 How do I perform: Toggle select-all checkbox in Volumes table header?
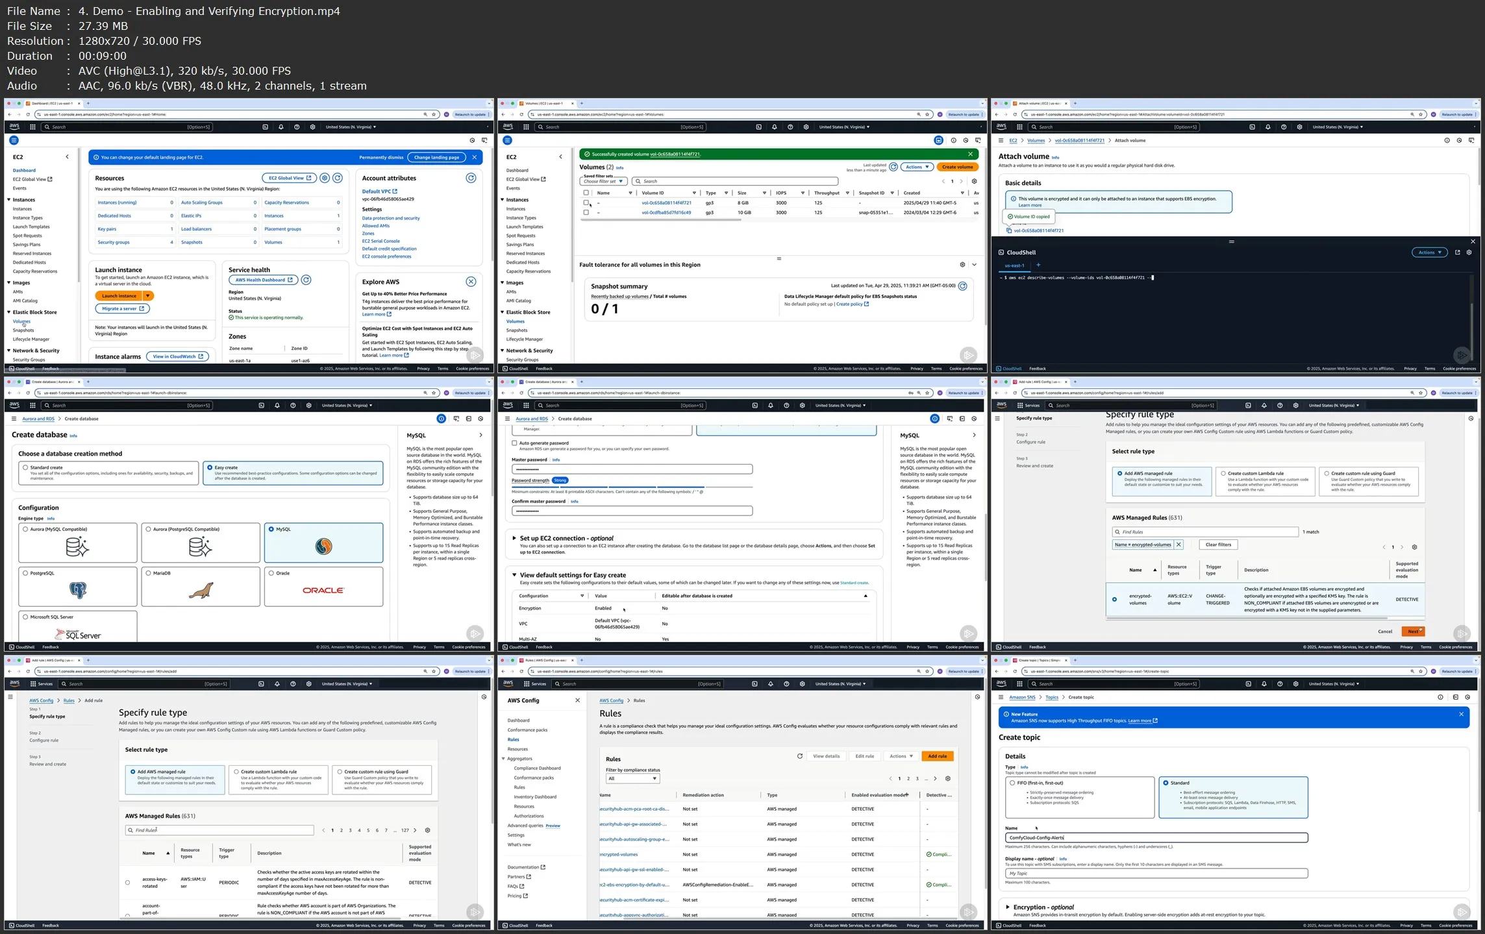586,193
